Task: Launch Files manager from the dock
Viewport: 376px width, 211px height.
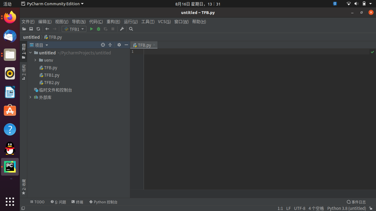Action: (x=10, y=55)
